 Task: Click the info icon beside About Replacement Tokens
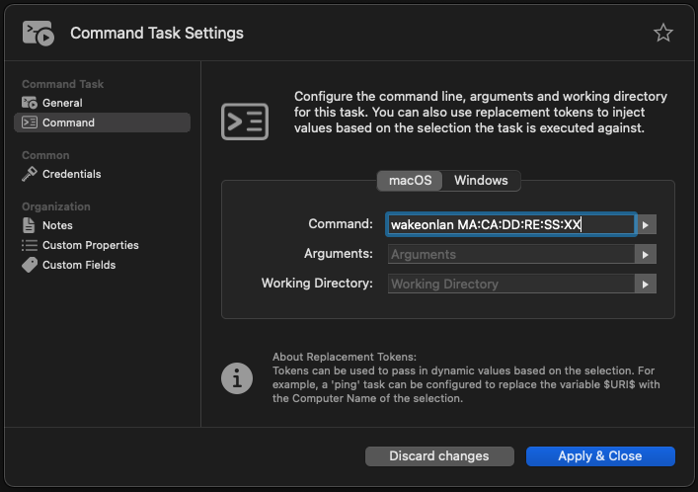tap(236, 378)
